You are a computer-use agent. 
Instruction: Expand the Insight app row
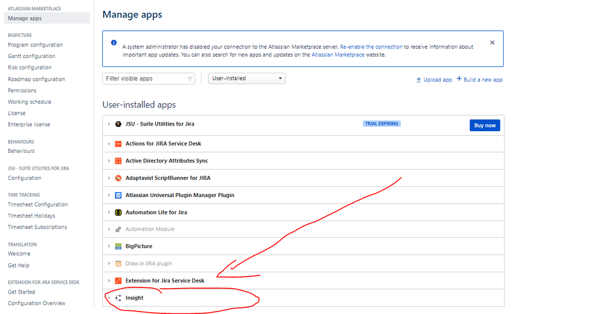click(x=109, y=298)
